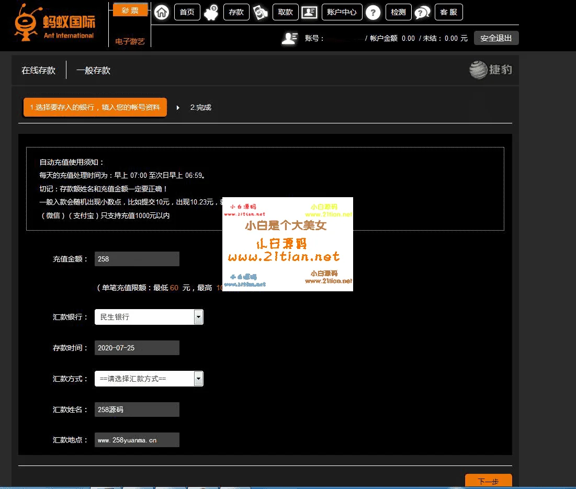The image size is (576, 489).
Task: Click the cash withdrawal icon
Action: tap(261, 12)
